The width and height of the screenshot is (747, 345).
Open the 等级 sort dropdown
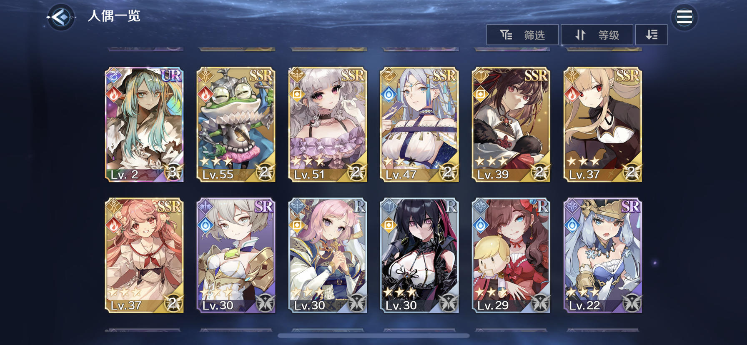point(597,35)
